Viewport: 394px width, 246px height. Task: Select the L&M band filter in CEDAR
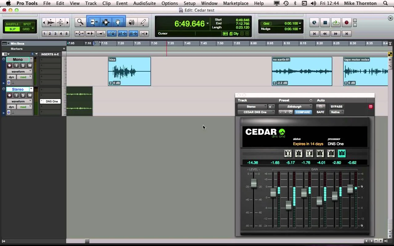point(320,153)
